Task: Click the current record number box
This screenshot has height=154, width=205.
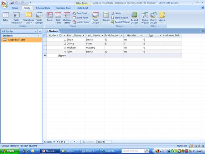Action: point(63,142)
